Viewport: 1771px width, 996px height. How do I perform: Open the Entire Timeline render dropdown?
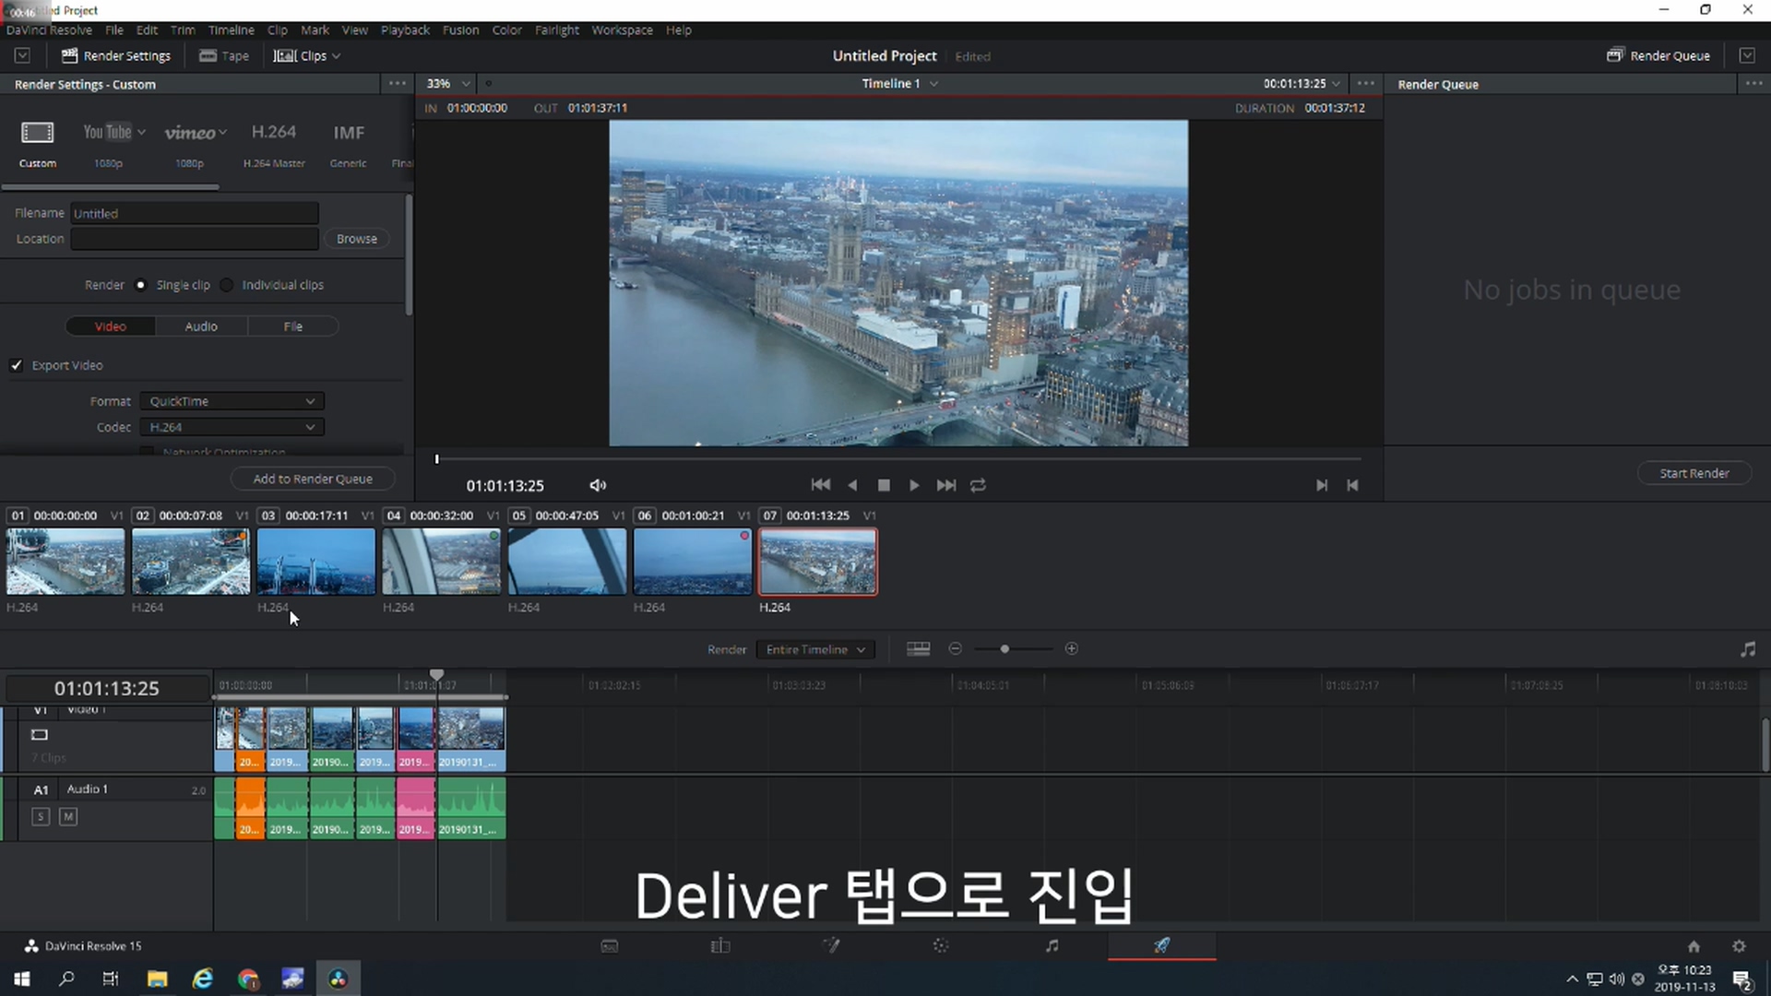click(x=814, y=649)
